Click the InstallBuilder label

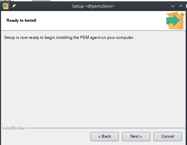pos(14,128)
